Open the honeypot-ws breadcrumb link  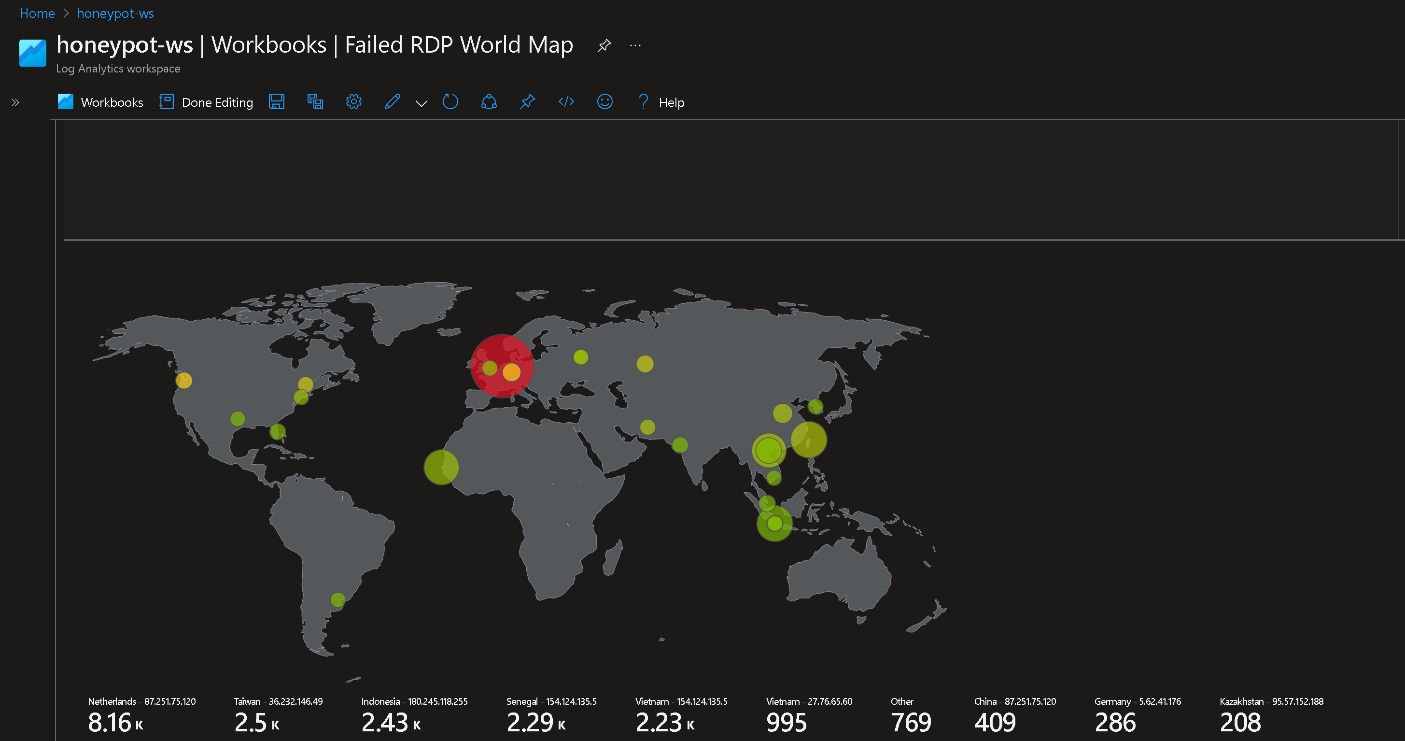(x=115, y=13)
